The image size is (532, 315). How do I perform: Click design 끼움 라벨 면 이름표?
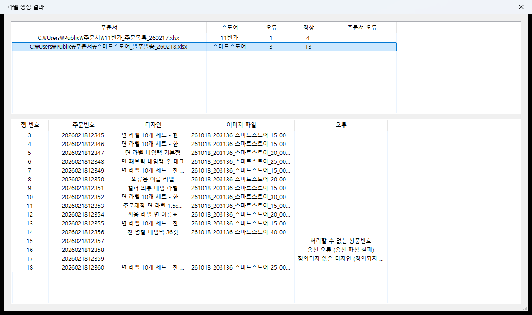click(153, 215)
